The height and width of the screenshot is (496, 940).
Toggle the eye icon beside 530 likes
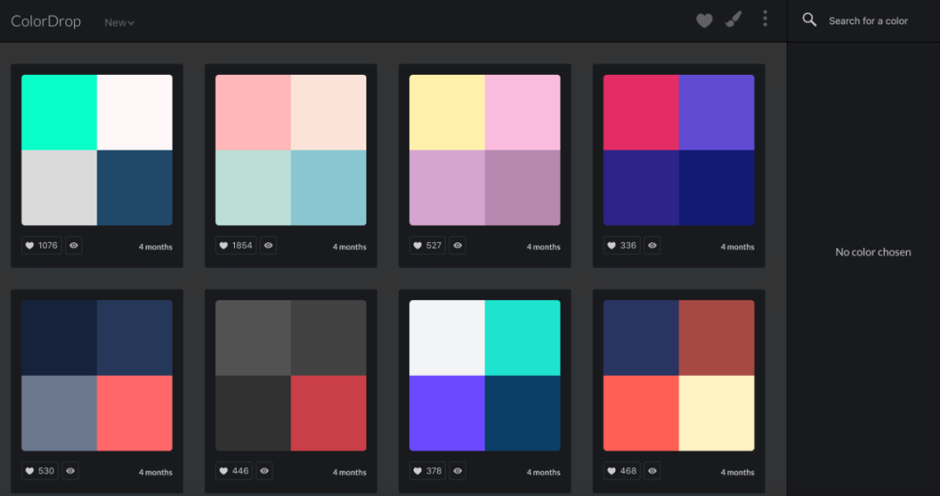click(x=70, y=471)
